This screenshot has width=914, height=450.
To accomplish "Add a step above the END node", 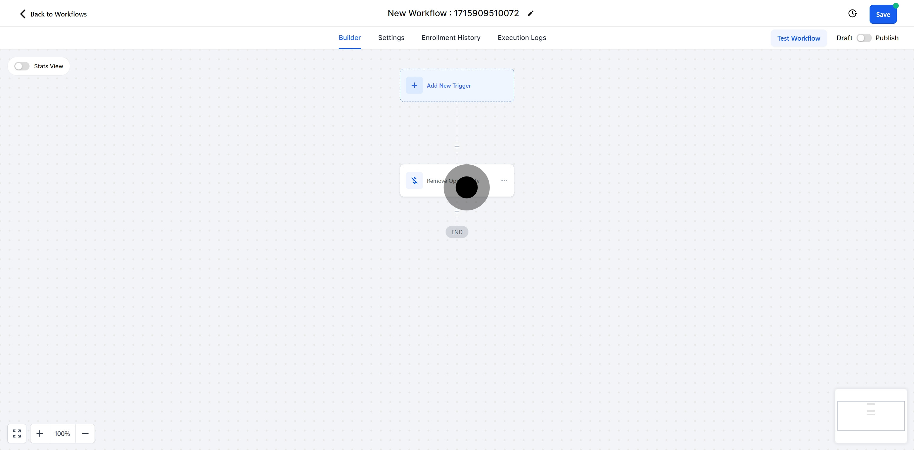I will [457, 211].
